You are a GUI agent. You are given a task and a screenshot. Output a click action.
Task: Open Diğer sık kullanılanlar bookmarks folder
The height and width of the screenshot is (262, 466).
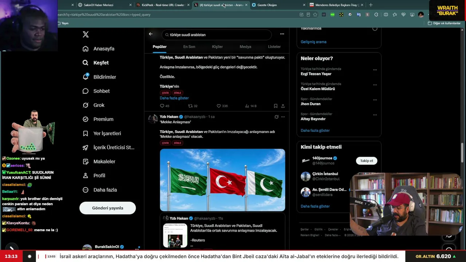click(x=444, y=23)
